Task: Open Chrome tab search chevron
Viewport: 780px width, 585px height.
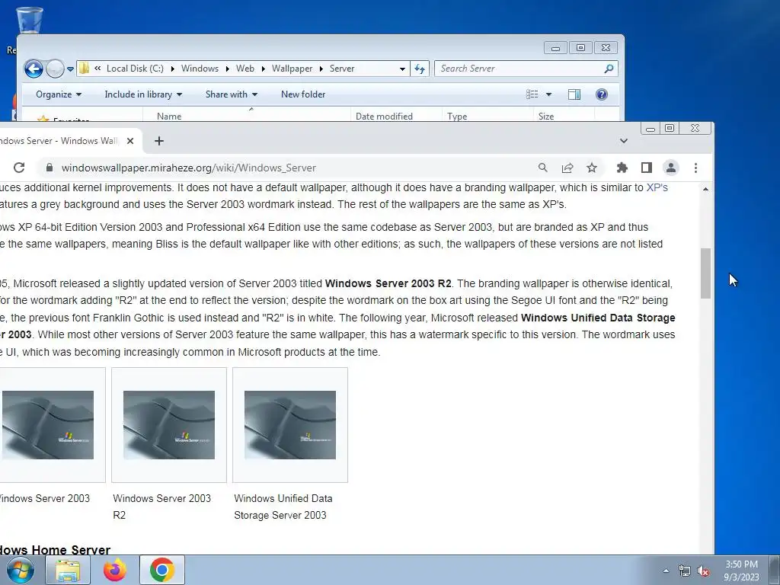Action: tap(623, 141)
